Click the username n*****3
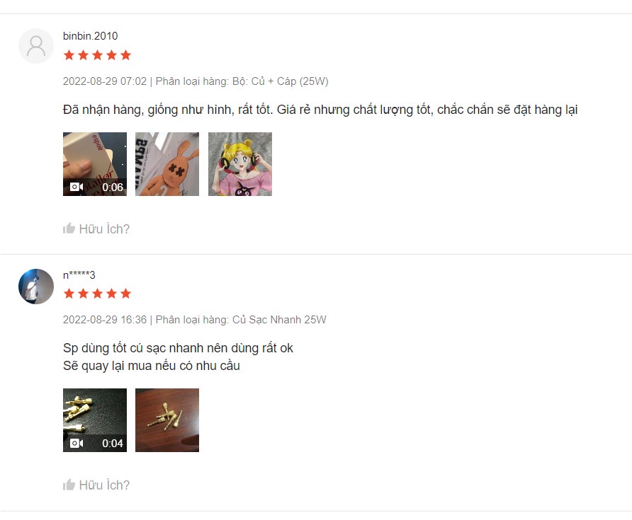 [79, 275]
